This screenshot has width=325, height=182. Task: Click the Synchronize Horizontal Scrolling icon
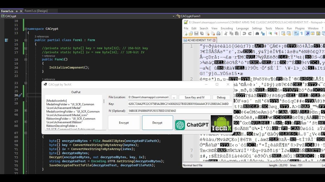[289, 34]
